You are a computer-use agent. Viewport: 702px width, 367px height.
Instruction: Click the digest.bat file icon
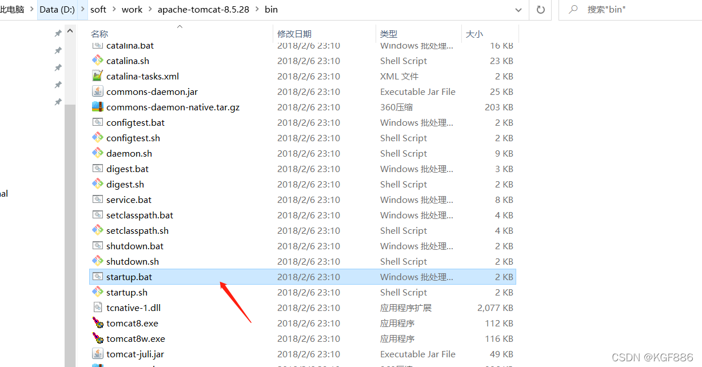coord(97,169)
